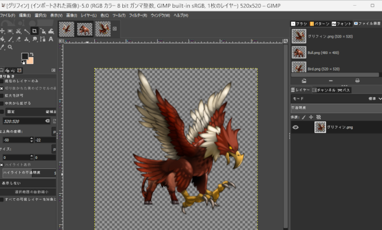Open the レイヤー menu in menu bar
This screenshot has width=382, height=230.
[88, 15]
